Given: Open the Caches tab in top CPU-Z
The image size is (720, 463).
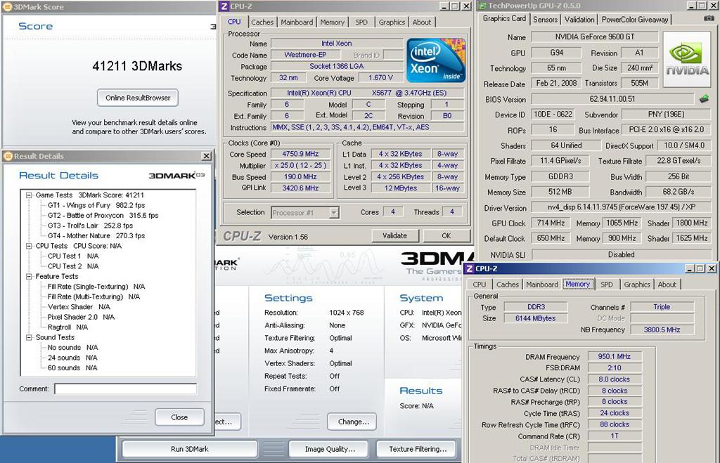Looking at the screenshot, I should (x=262, y=22).
